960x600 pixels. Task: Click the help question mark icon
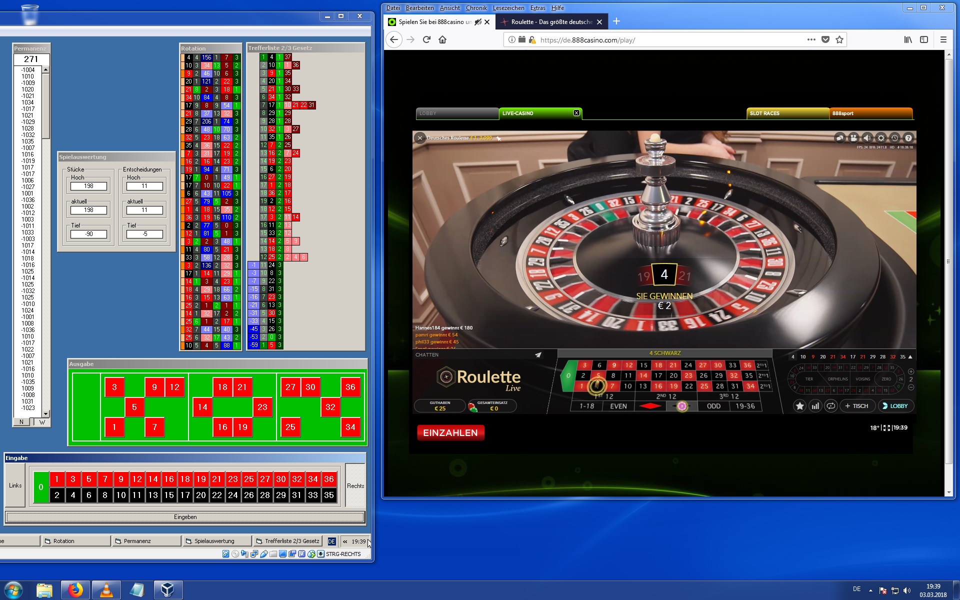pos(908,138)
